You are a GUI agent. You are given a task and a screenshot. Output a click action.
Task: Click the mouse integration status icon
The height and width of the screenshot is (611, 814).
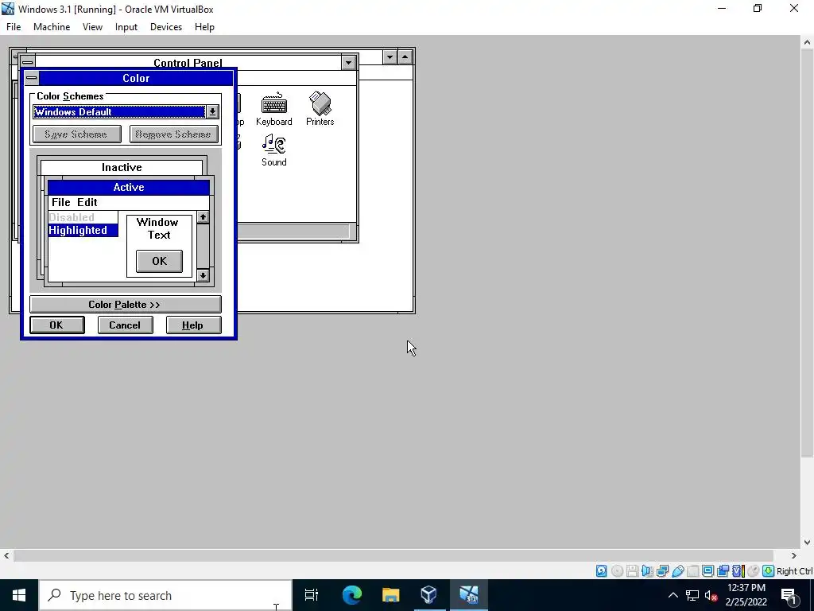pos(754,571)
